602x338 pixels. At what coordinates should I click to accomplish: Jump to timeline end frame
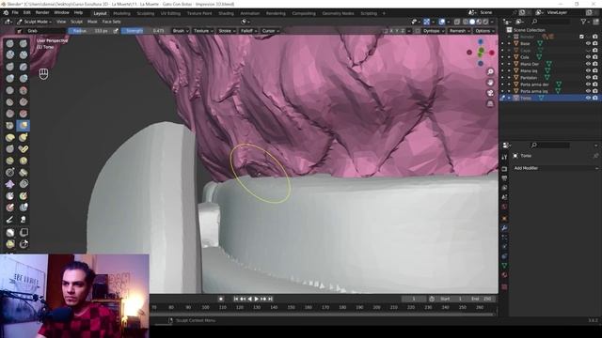270,299
